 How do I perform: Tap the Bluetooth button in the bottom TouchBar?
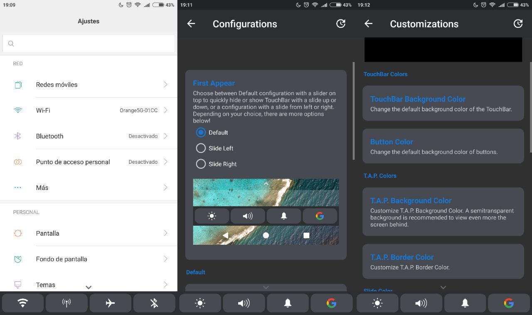coord(154,303)
